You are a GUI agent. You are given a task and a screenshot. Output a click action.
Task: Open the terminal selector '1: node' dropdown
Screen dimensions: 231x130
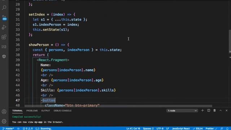click(x=182, y=110)
